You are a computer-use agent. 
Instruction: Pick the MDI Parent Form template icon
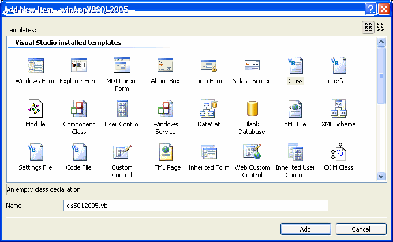coord(122,65)
